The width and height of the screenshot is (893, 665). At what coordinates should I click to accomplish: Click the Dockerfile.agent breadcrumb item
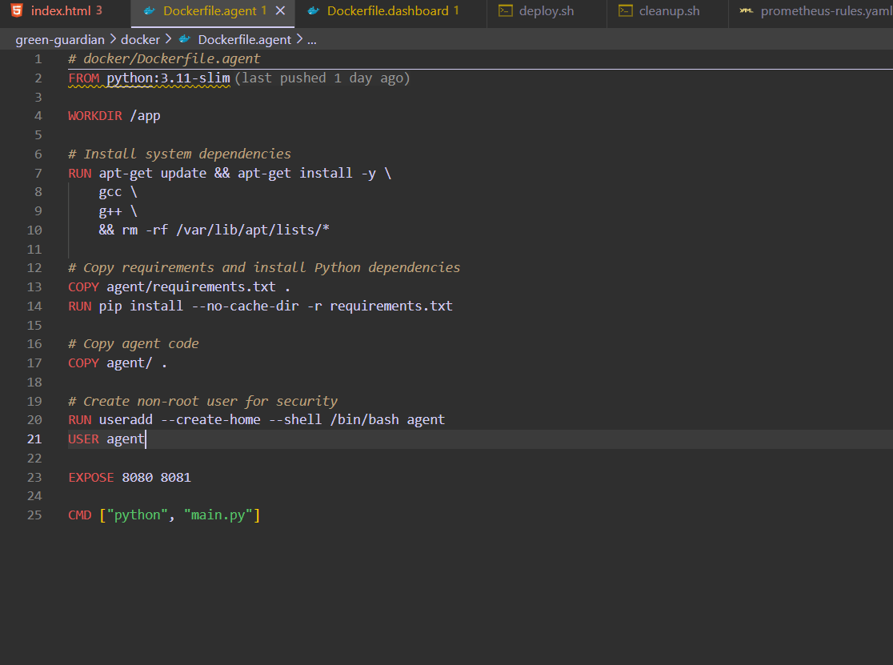pyautogui.click(x=244, y=40)
